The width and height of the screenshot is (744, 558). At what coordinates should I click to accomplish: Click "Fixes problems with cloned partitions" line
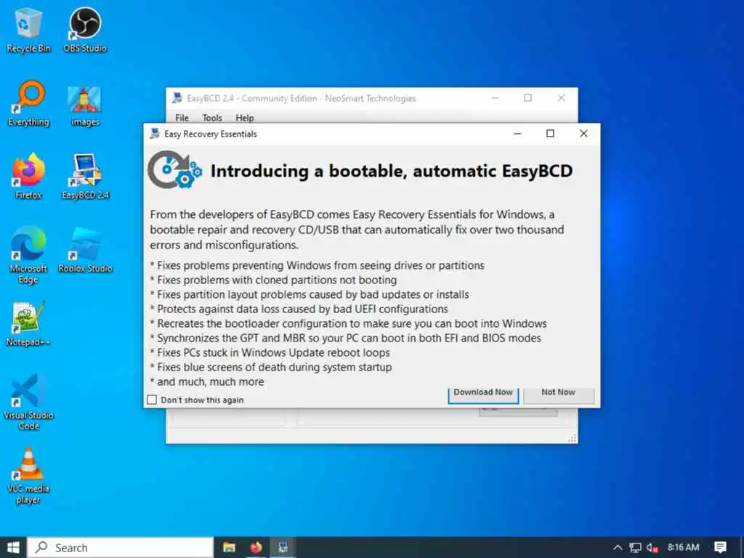[x=273, y=280]
